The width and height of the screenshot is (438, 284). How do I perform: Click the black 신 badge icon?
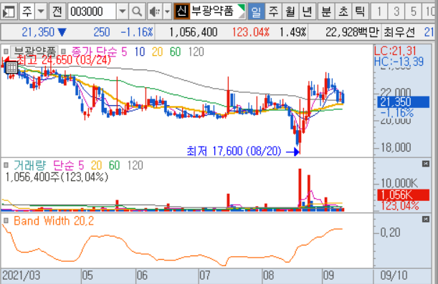point(182,11)
